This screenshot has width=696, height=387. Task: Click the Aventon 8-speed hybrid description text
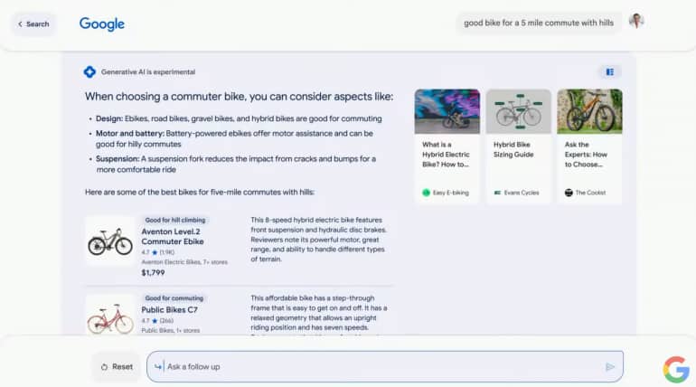click(318, 240)
